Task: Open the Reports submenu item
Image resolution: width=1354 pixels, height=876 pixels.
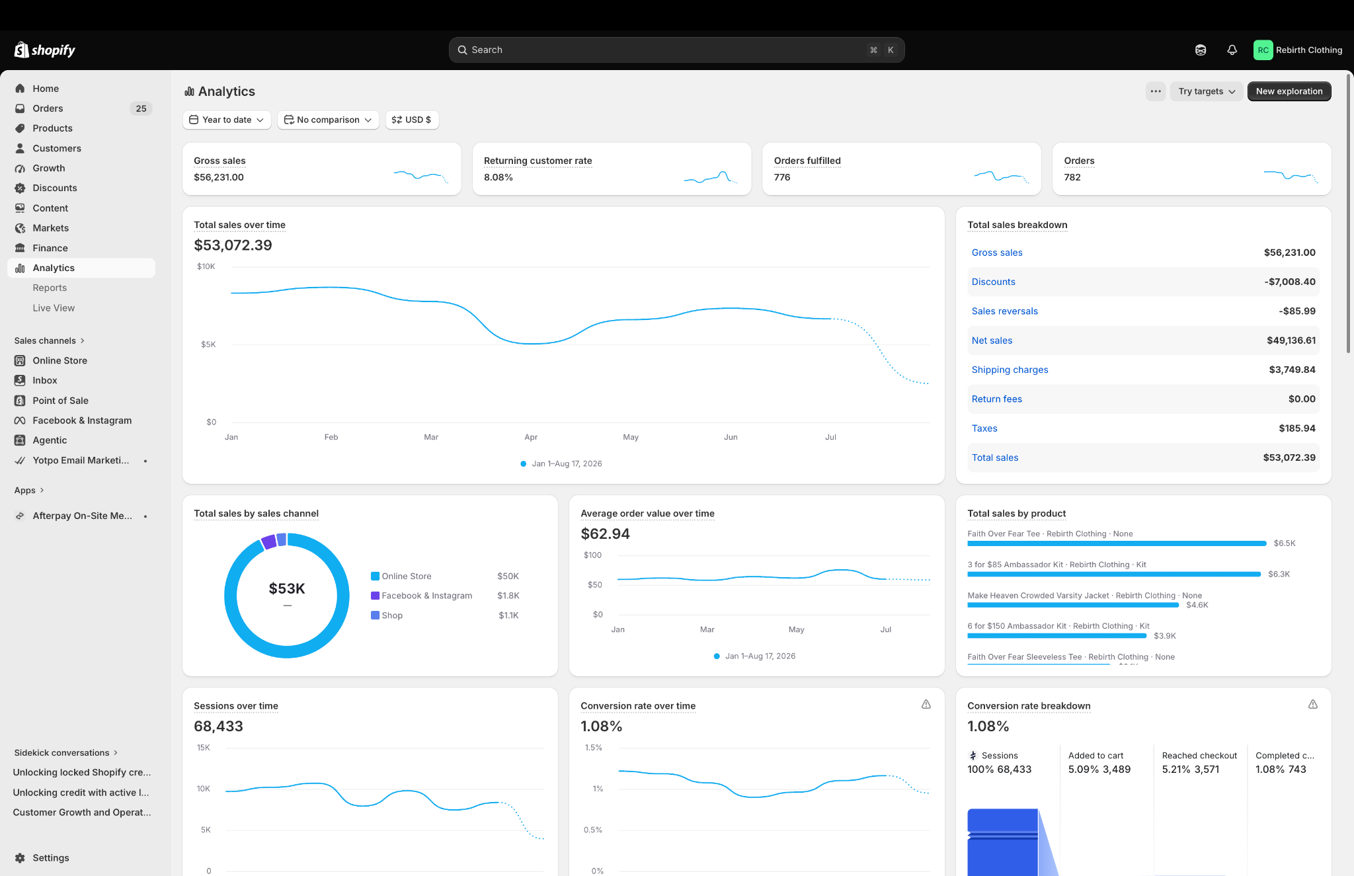Action: pos(50,288)
